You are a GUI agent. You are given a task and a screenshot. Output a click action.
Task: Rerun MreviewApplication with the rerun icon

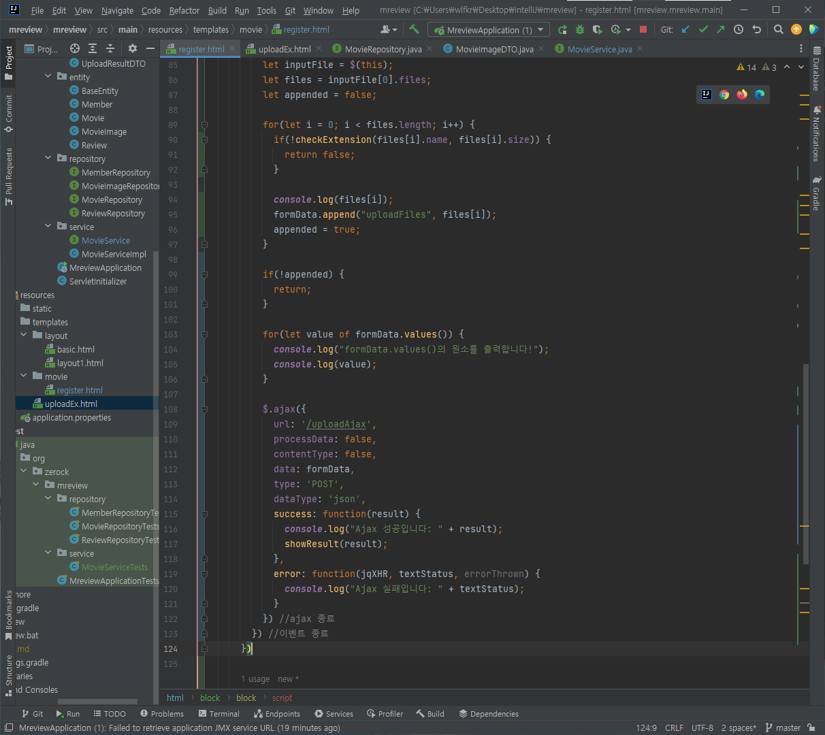(562, 29)
